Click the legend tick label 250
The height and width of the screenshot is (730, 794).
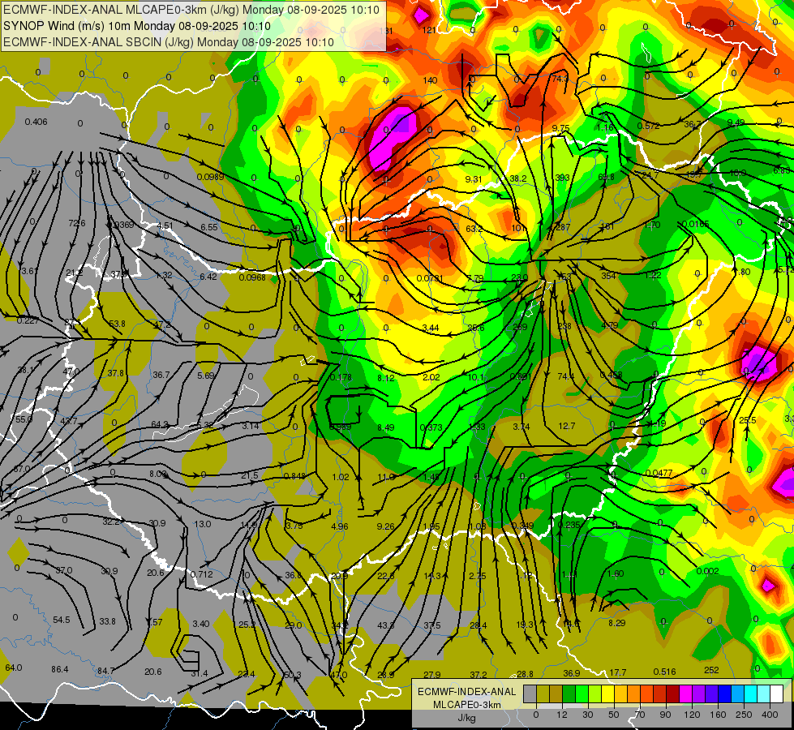744,715
